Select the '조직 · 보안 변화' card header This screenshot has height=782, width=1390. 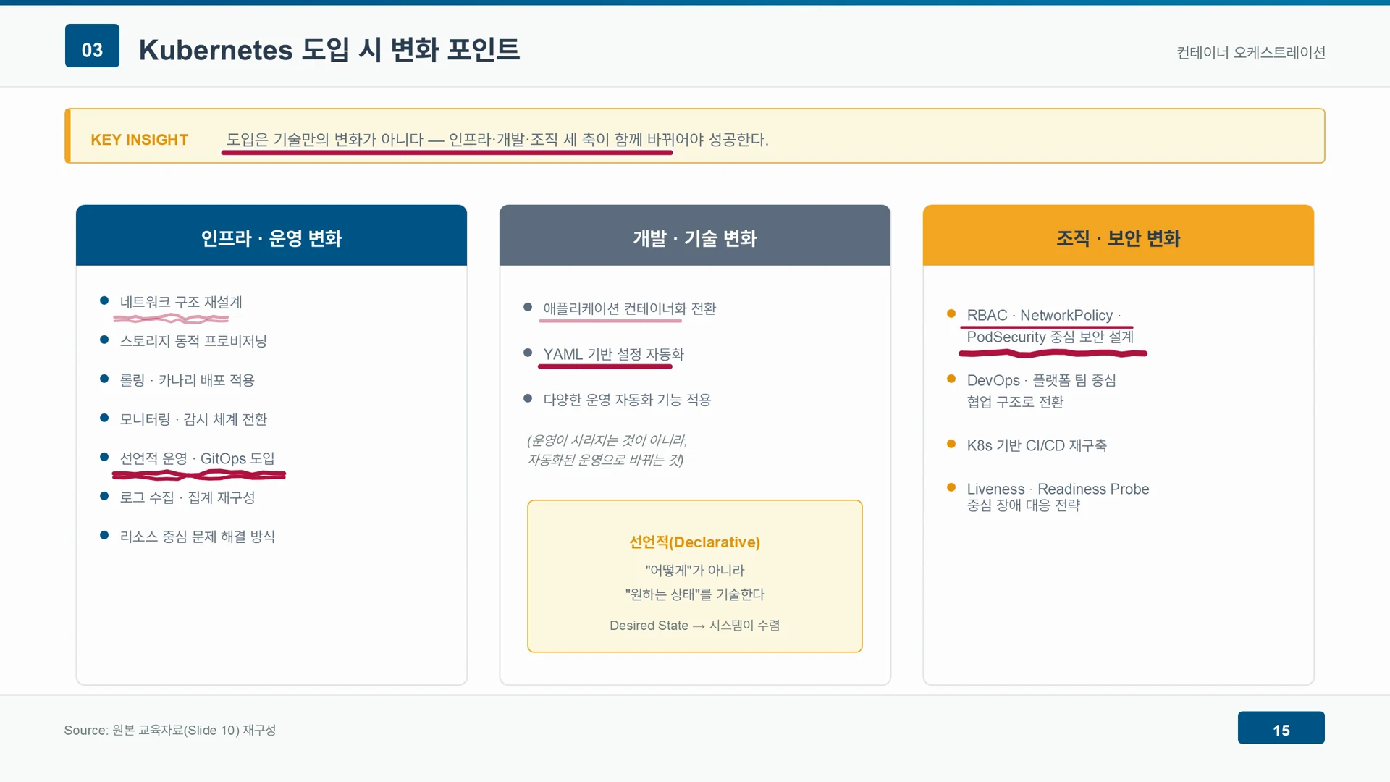(1119, 235)
